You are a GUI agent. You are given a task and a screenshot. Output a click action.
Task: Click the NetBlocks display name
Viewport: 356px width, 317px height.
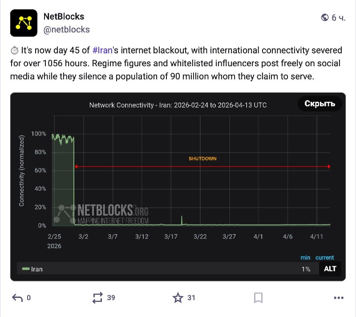coord(64,16)
